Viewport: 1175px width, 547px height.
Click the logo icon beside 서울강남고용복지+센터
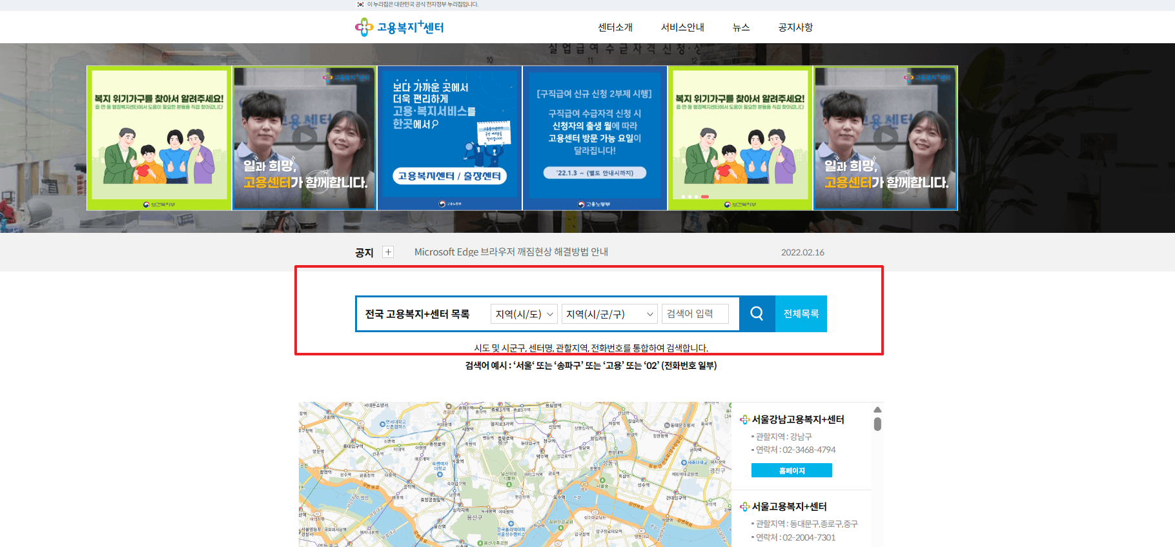[x=744, y=420]
